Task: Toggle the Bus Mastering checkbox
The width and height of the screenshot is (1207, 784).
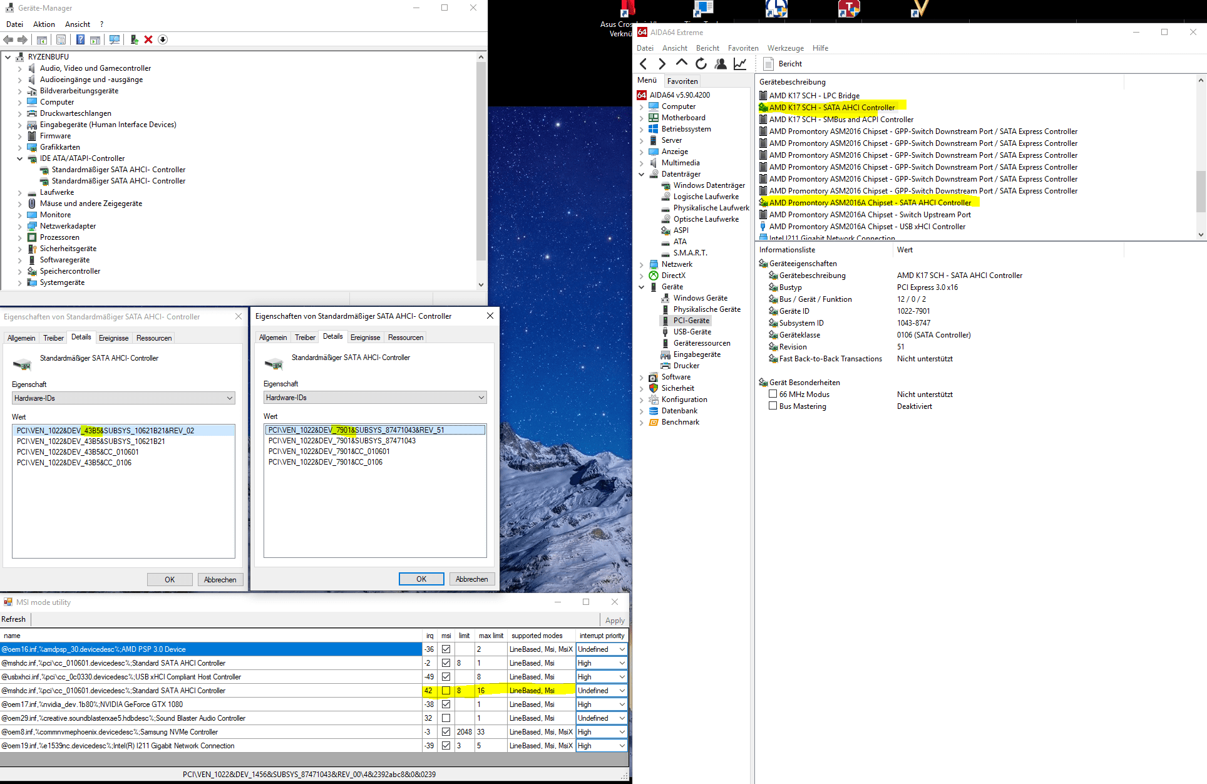Action: [x=773, y=406]
